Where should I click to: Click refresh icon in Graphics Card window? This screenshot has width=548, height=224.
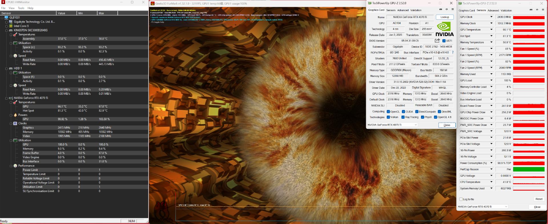pyautogui.click(x=447, y=9)
